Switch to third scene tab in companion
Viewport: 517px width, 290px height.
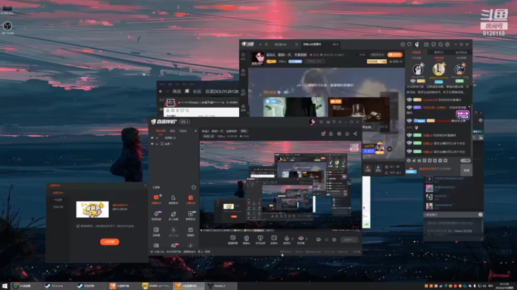point(183,131)
